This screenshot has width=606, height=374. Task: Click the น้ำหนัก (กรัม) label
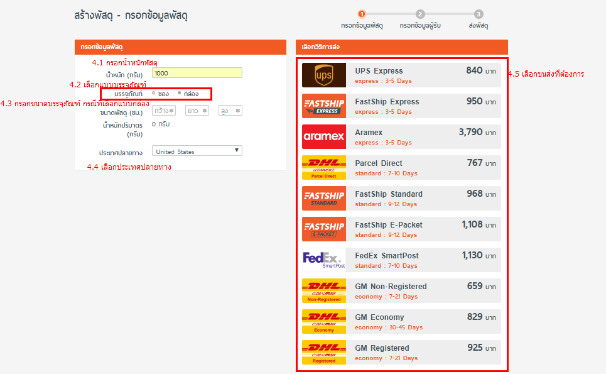(x=124, y=75)
